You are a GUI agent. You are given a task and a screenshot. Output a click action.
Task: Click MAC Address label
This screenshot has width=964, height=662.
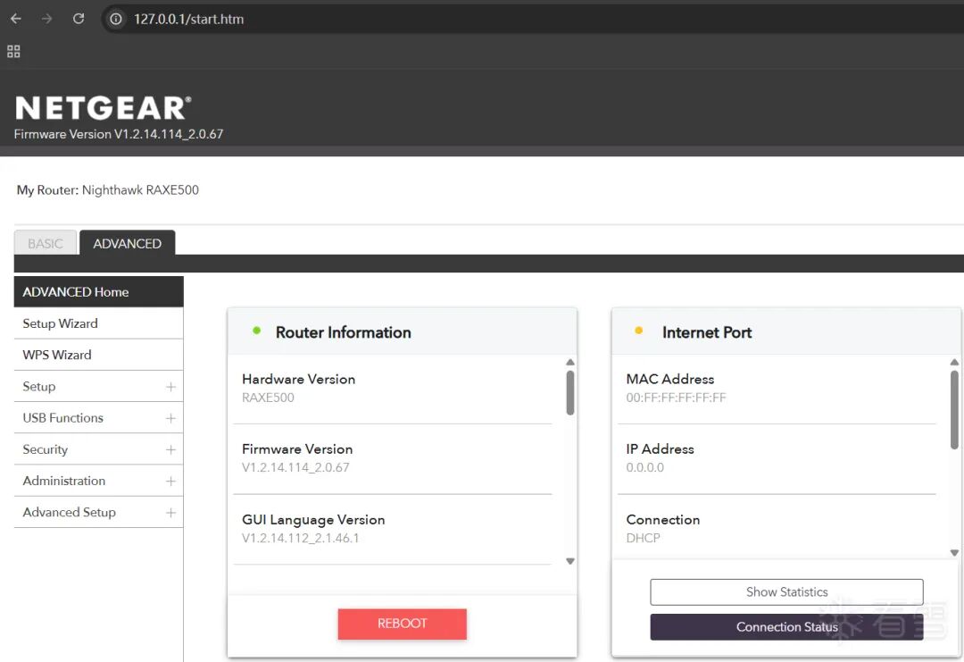click(x=670, y=379)
